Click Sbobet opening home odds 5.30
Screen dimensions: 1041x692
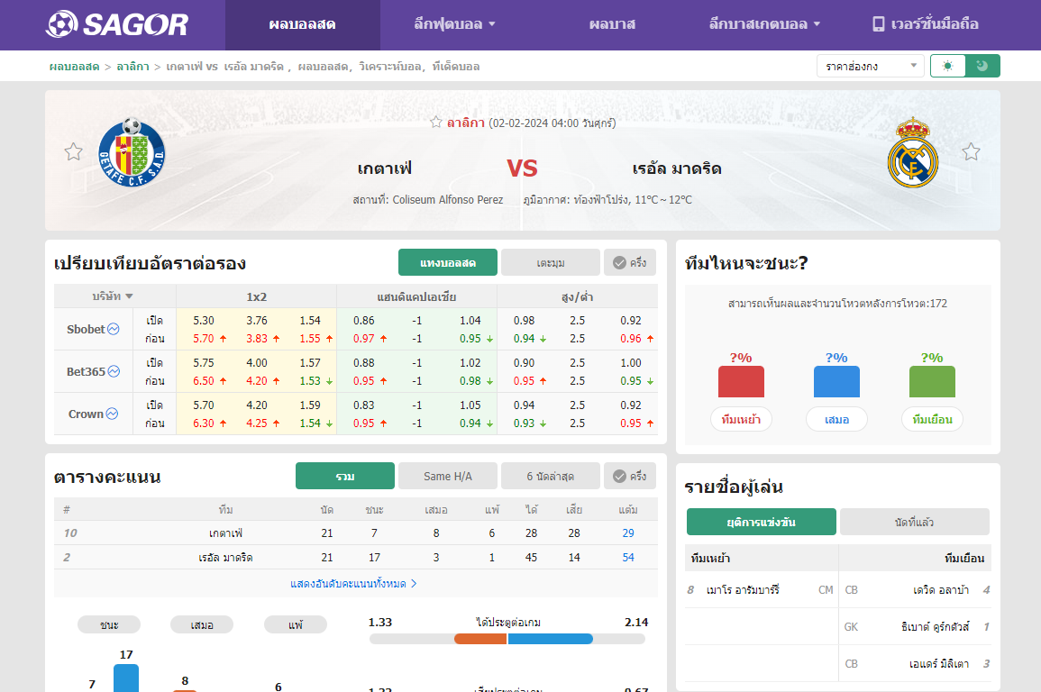[x=203, y=321]
